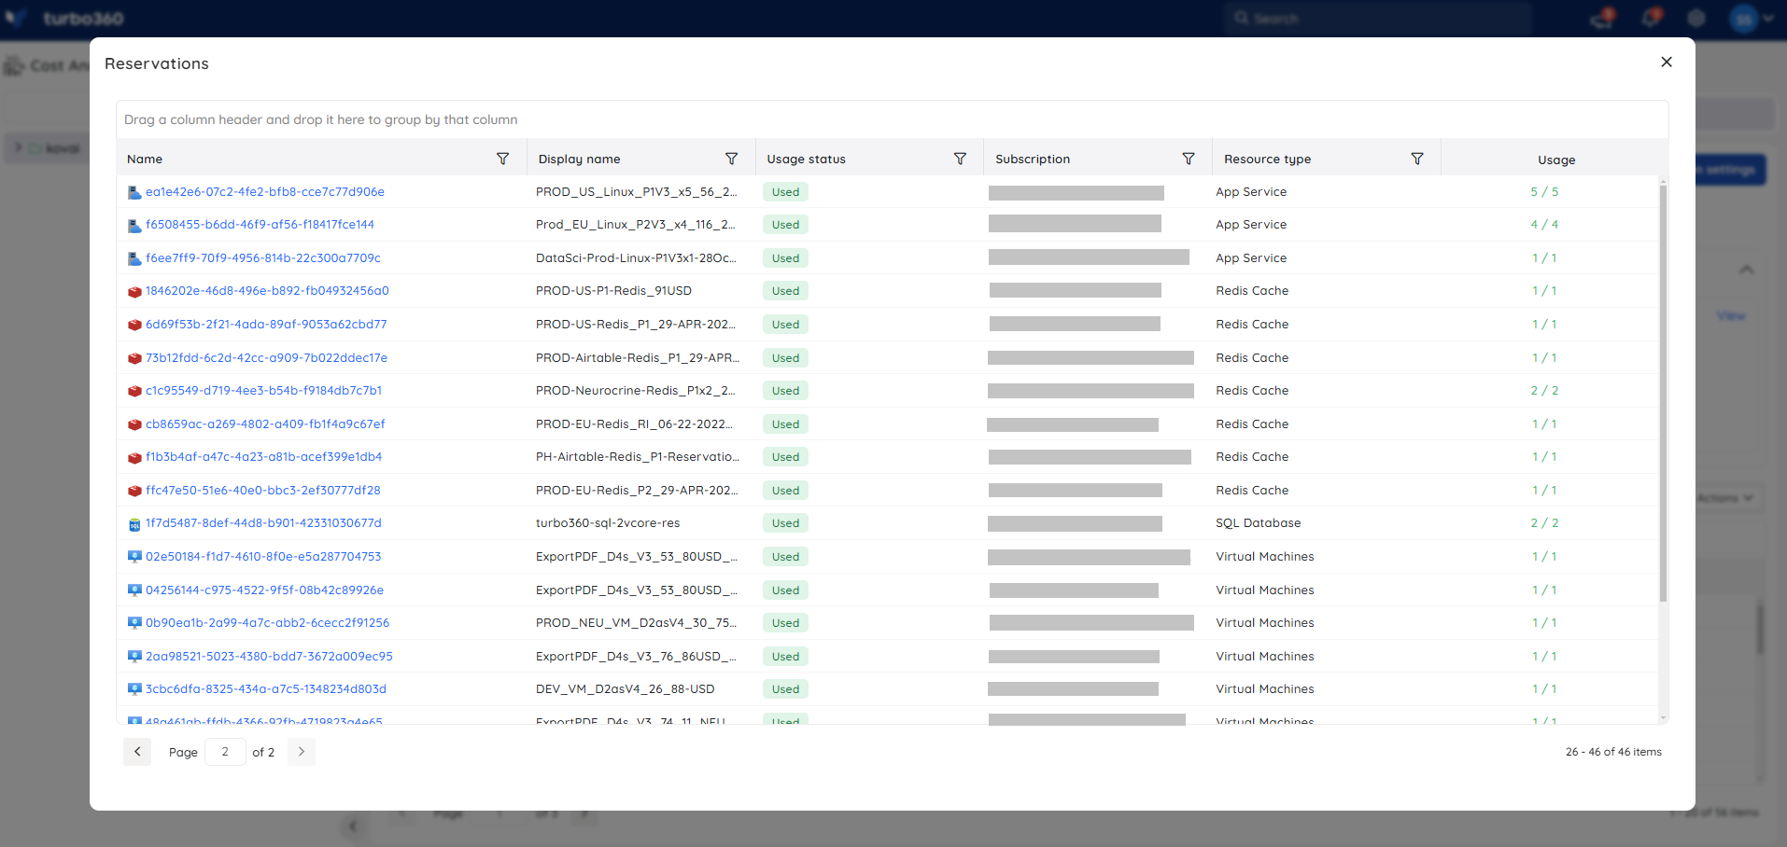Select display name PROD-US-P1-Redis_91USD
Image resolution: width=1787 pixels, height=847 pixels.
(x=613, y=291)
